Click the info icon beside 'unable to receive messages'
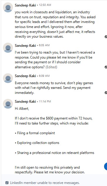 tap(7, 183)
